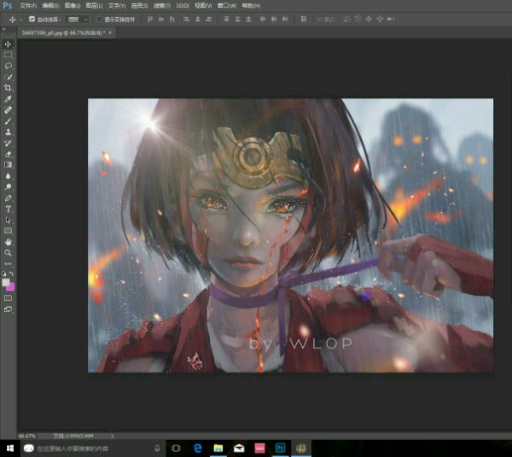Viewport: 512px width, 457px height.
Task: Open the 文件(F) File menu
Action: tap(28, 6)
